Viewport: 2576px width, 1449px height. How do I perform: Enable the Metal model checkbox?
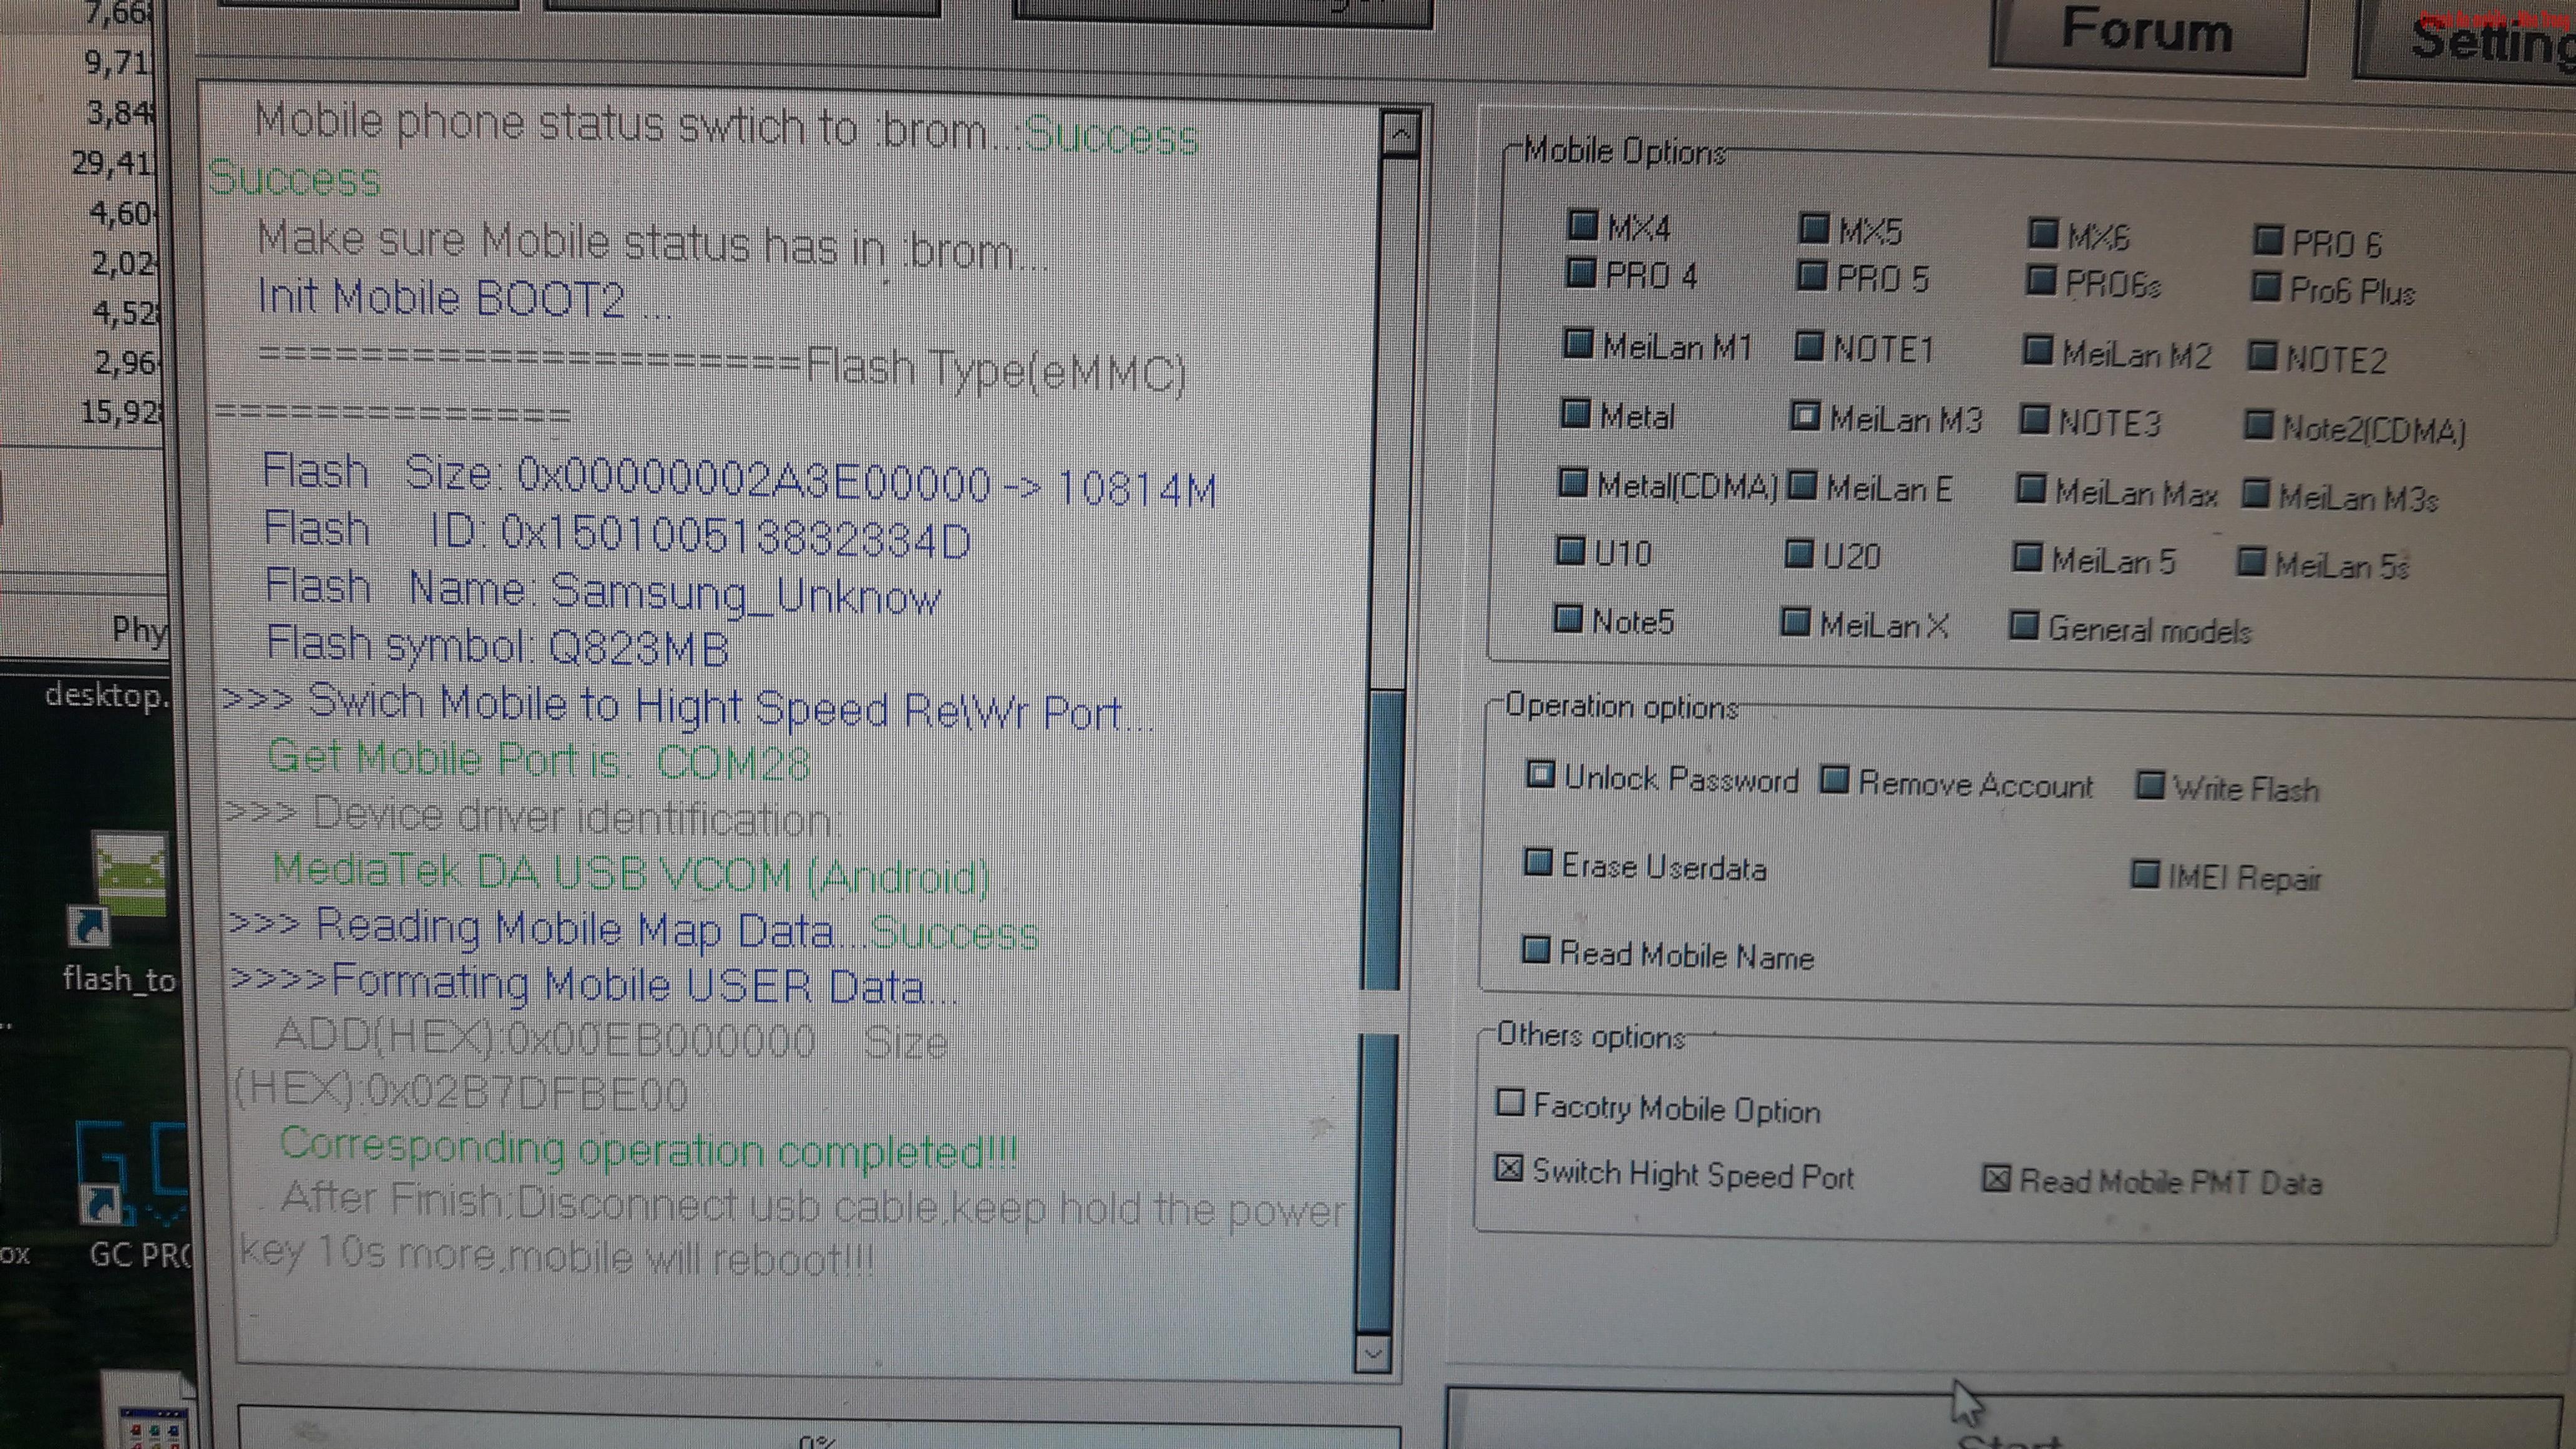point(1575,413)
